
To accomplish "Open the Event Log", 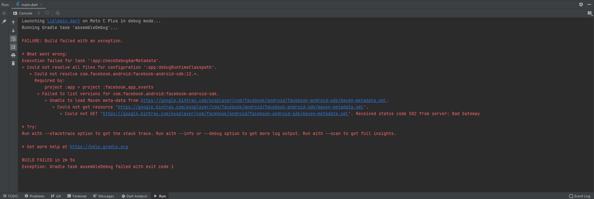I will coord(580,196).
